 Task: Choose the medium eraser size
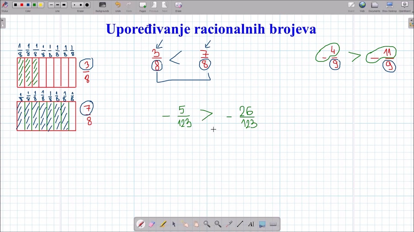coord(81,5)
